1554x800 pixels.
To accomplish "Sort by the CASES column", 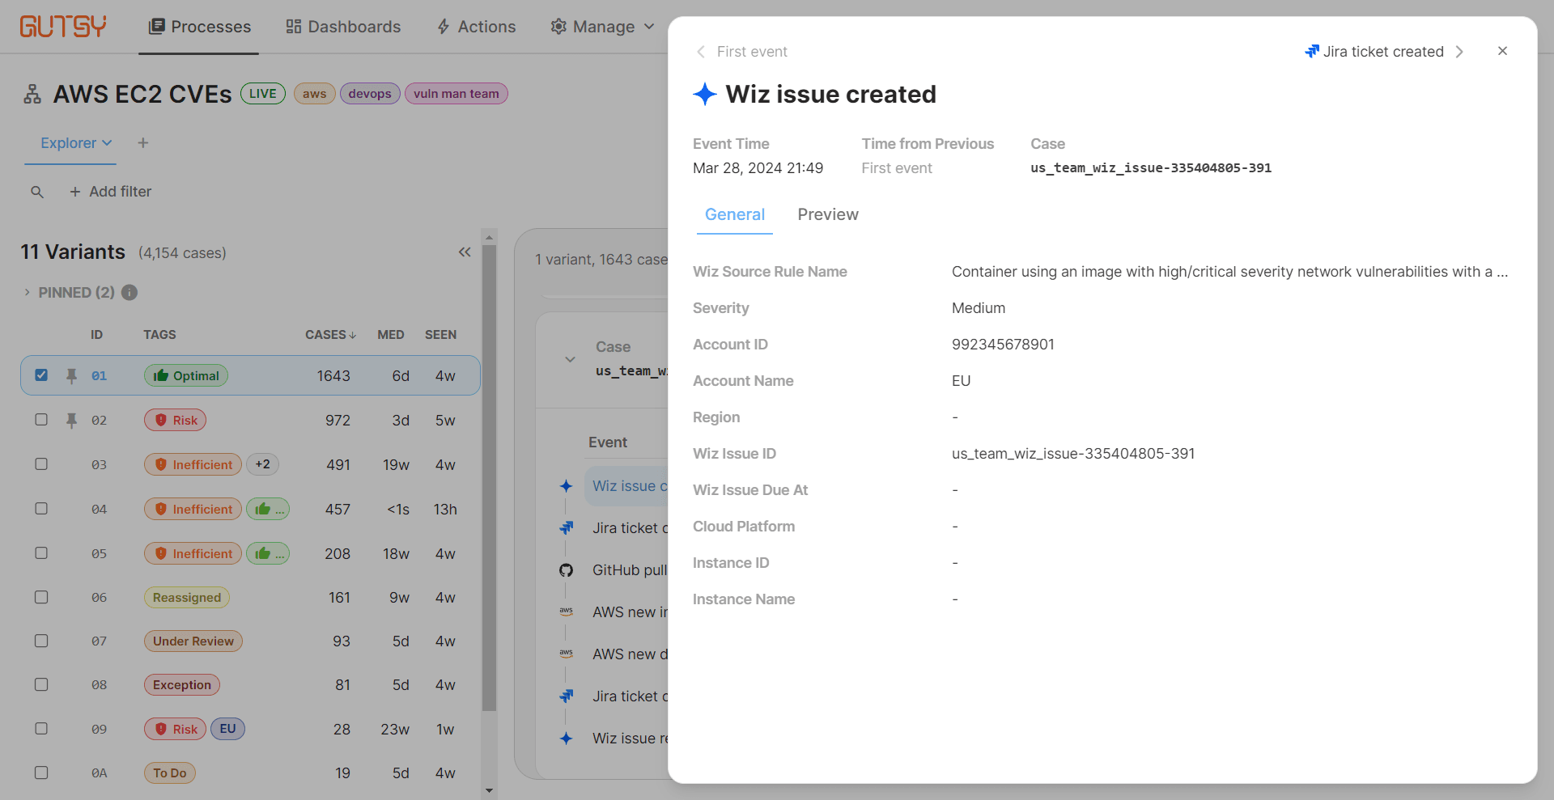I will [330, 335].
